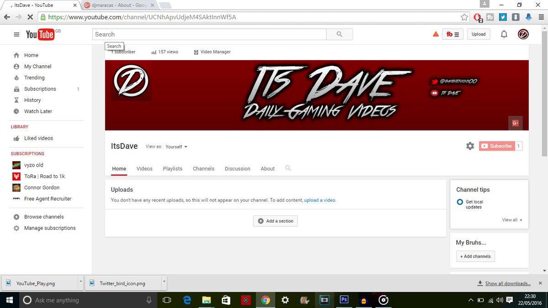Click the upload a video link
The height and width of the screenshot is (308, 548).
pyautogui.click(x=320, y=200)
